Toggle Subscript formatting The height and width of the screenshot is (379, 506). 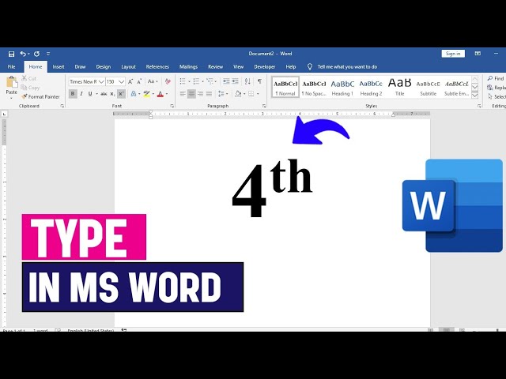coord(112,94)
